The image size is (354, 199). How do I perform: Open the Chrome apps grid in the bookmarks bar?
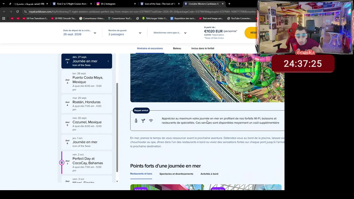coord(4,19)
